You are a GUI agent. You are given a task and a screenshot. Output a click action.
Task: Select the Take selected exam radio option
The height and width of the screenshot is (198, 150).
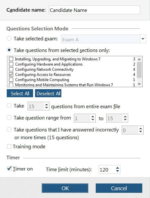coord(9,38)
